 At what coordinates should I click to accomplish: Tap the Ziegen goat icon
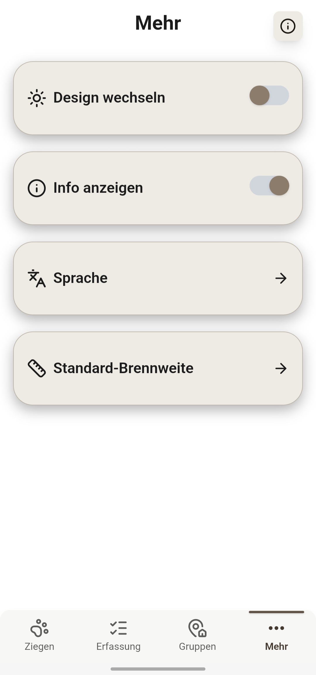click(39, 628)
